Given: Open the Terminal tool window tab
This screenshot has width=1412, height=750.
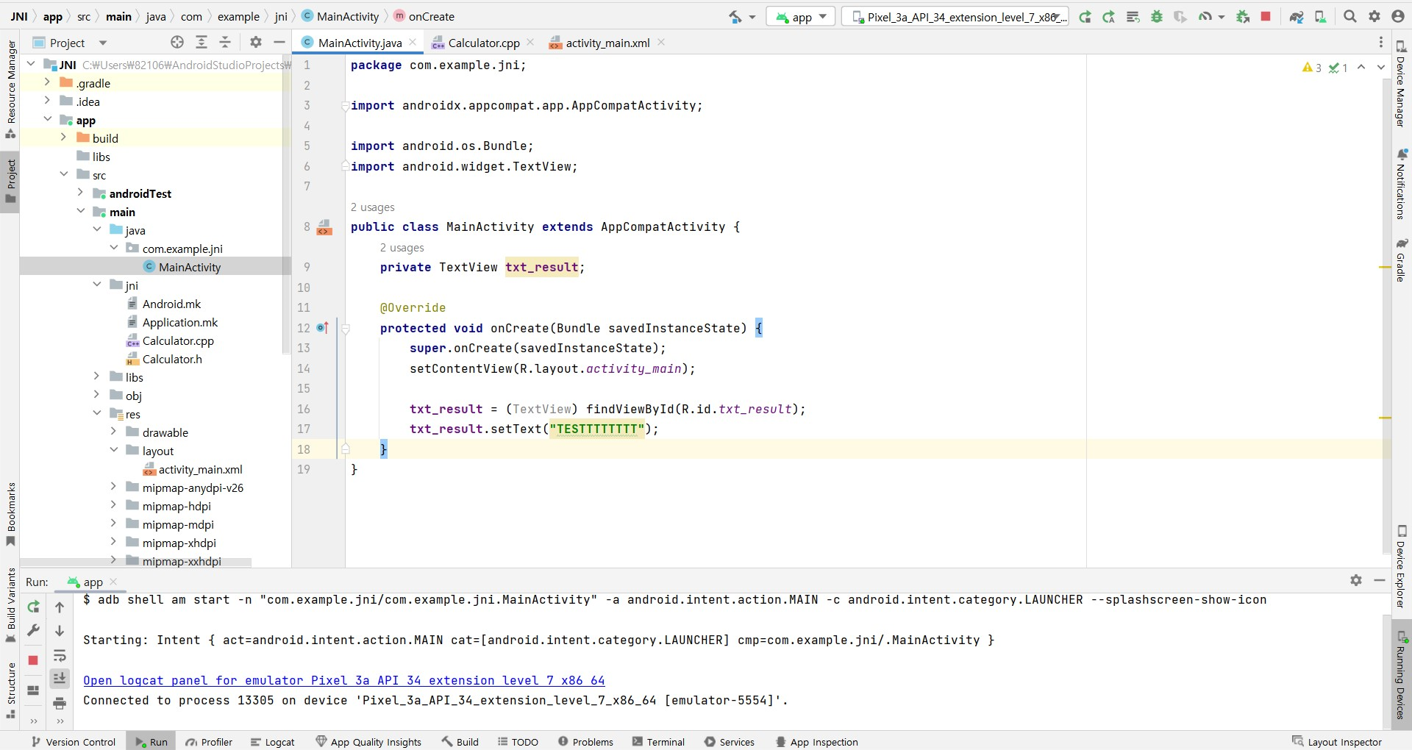Looking at the screenshot, I should (x=658, y=742).
